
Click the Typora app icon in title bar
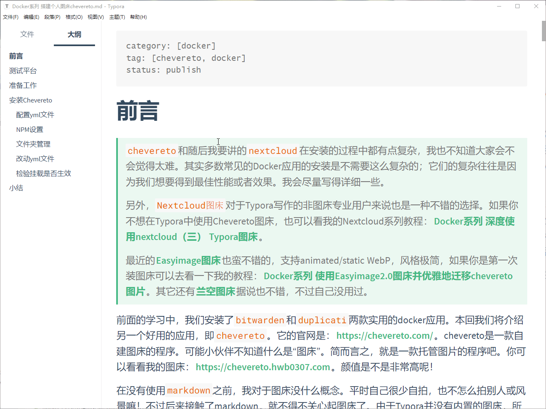pos(7,6)
